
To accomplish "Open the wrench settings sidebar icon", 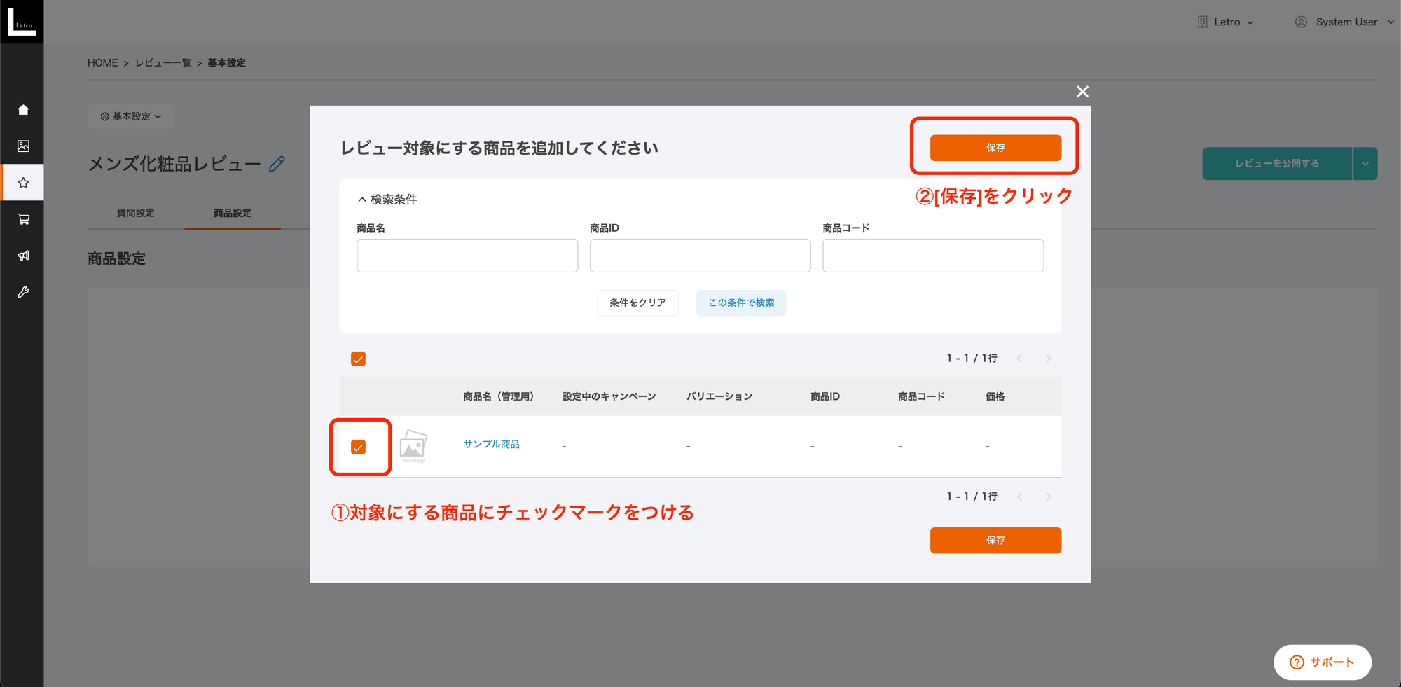I will coord(23,292).
